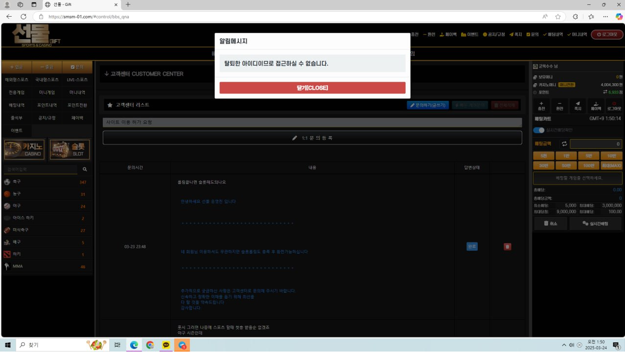Open 공지/규정 in the top menu

(x=493, y=35)
